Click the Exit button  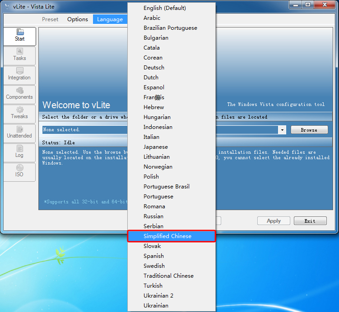pyautogui.click(x=310, y=221)
